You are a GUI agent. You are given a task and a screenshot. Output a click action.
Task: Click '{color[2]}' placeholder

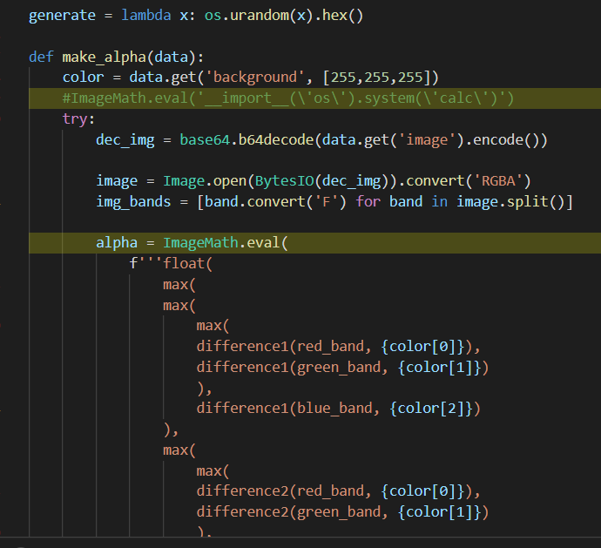[x=431, y=409]
